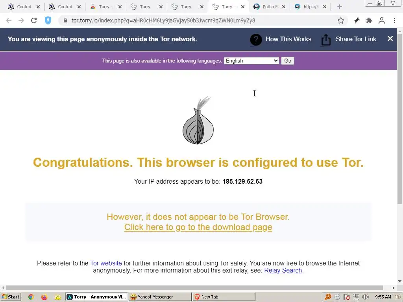Go back to the previous page
The height and width of the screenshot is (302, 403).
point(9,20)
